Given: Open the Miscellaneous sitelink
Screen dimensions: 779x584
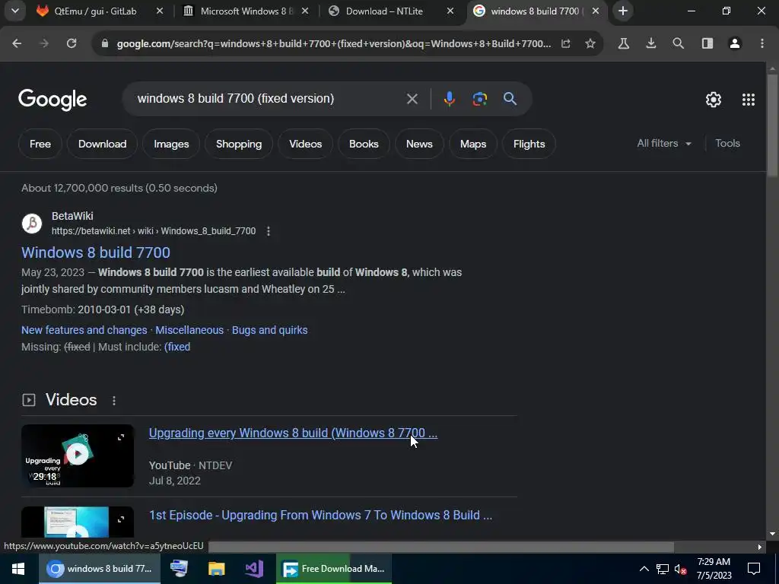Looking at the screenshot, I should [x=189, y=330].
